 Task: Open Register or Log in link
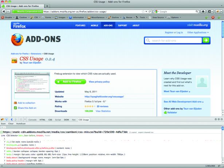tap(174, 32)
